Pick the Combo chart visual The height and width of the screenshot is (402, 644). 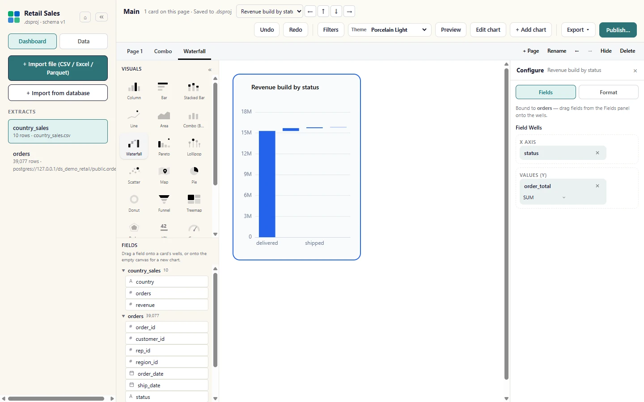click(x=194, y=119)
